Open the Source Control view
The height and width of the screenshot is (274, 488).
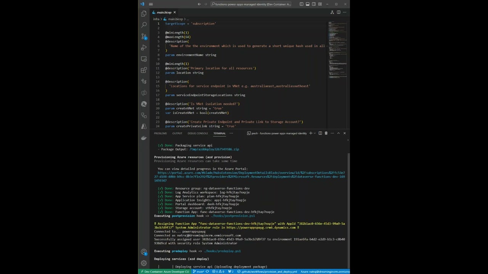pyautogui.click(x=144, y=36)
